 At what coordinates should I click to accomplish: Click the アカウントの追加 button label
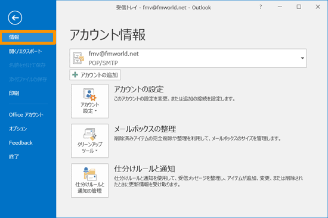pos(99,75)
